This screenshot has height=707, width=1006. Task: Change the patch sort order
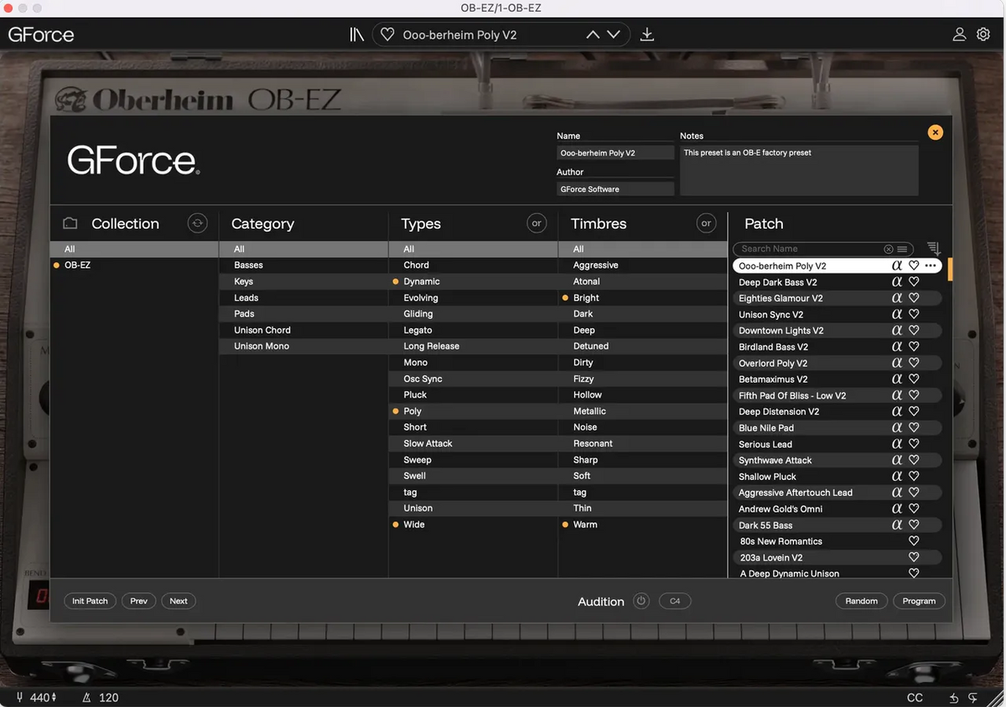(x=934, y=249)
